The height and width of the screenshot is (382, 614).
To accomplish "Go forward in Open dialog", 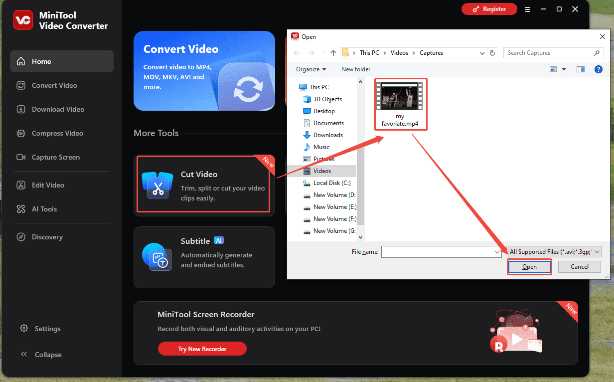I will tap(310, 53).
